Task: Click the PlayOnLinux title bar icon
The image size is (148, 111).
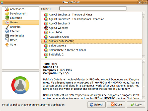Action: [2, 2]
